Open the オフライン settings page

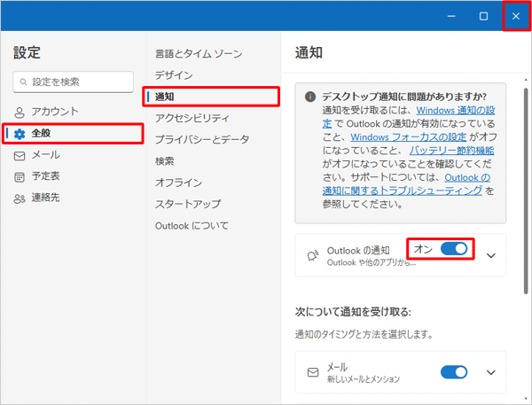click(179, 183)
